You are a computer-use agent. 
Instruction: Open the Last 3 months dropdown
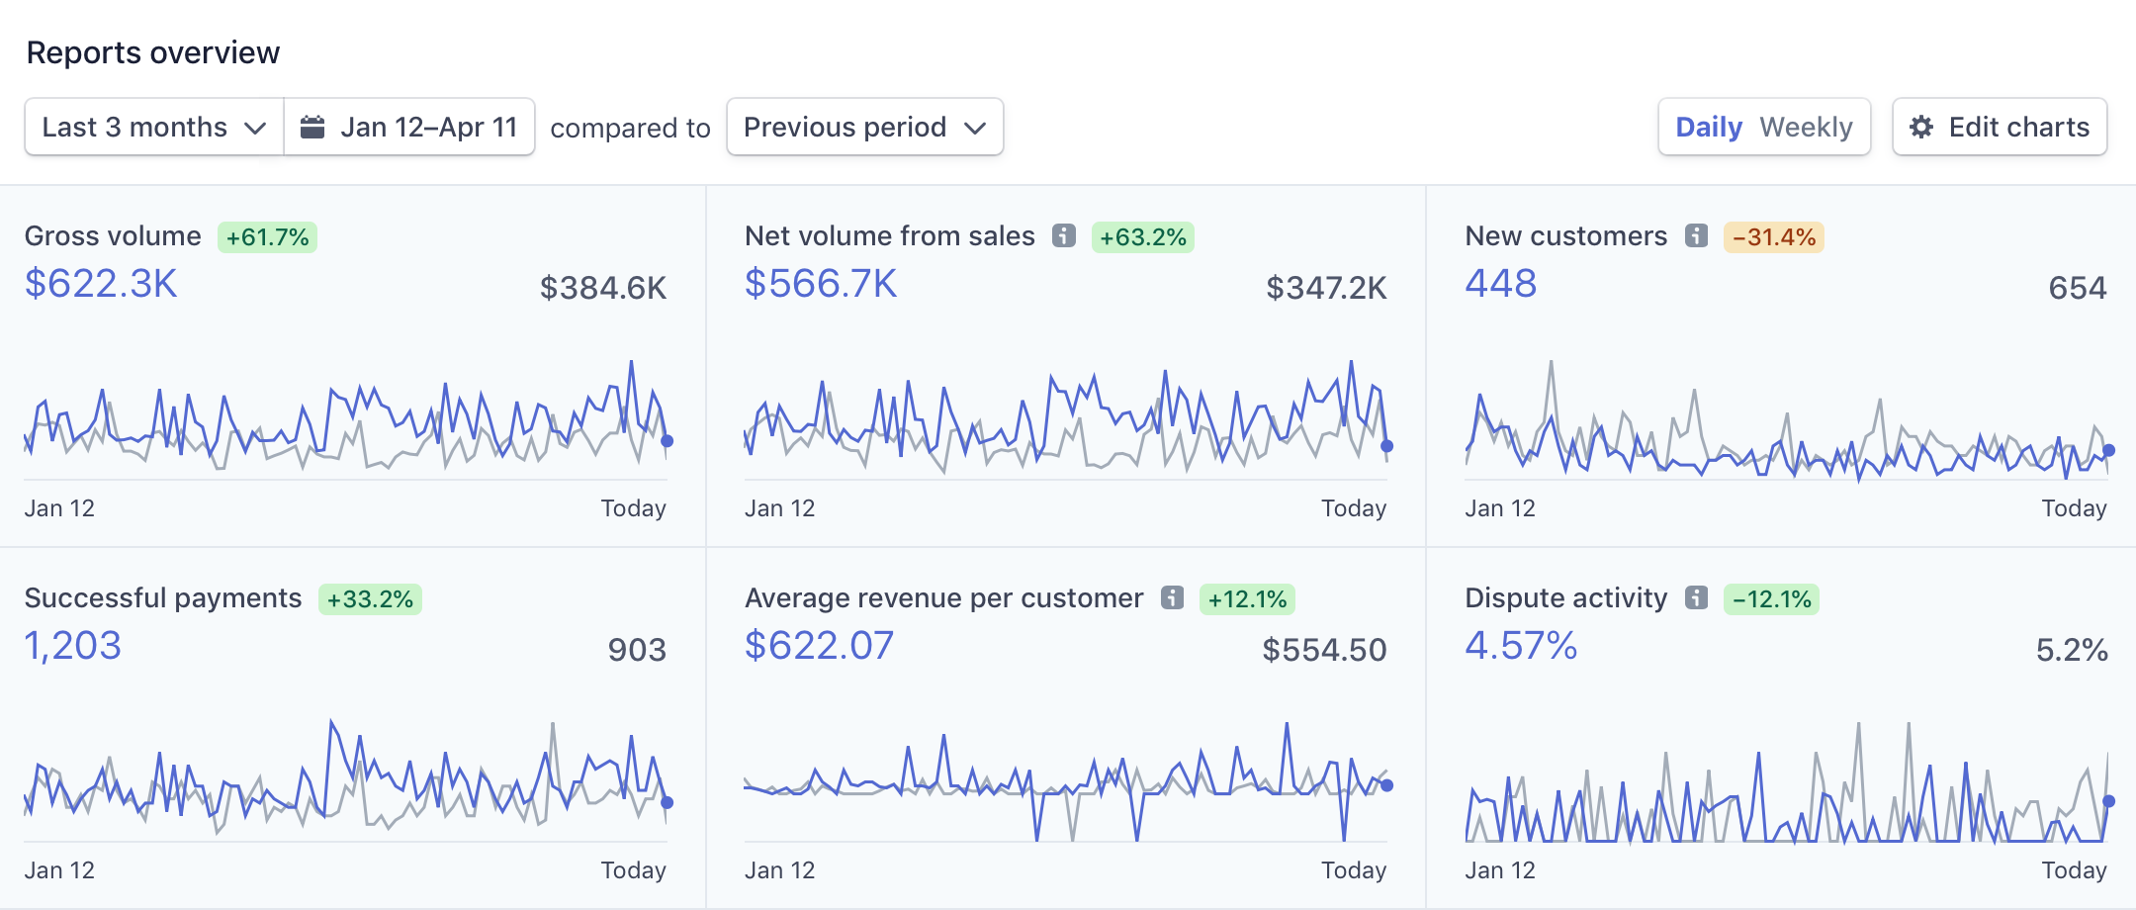pos(154,127)
